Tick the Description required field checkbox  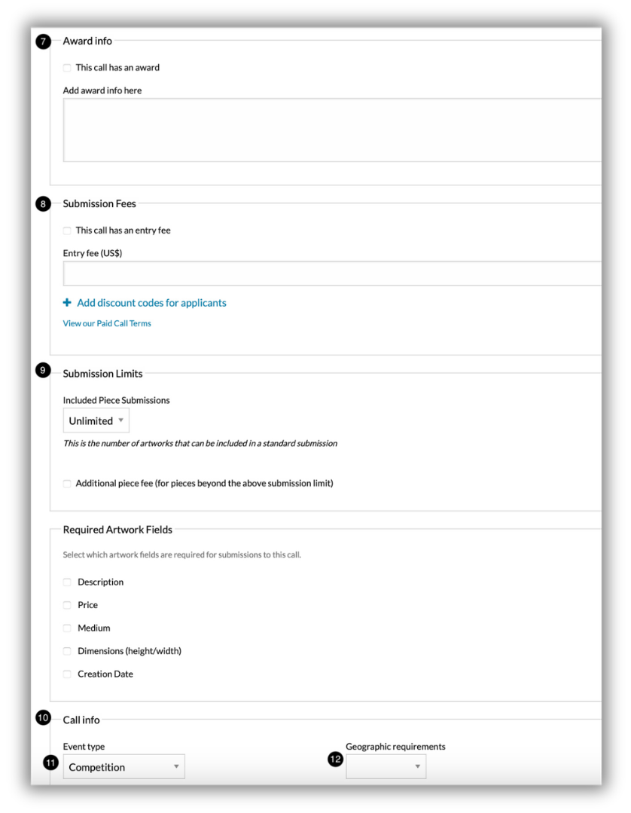click(x=67, y=582)
